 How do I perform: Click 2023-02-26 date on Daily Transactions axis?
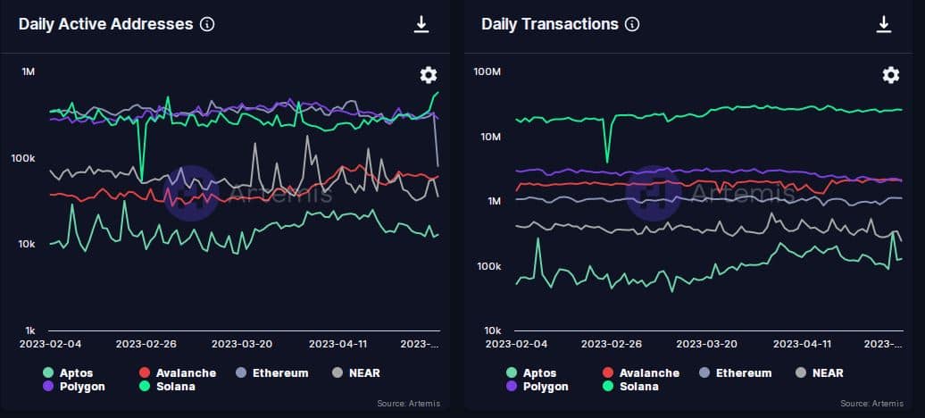pos(610,344)
